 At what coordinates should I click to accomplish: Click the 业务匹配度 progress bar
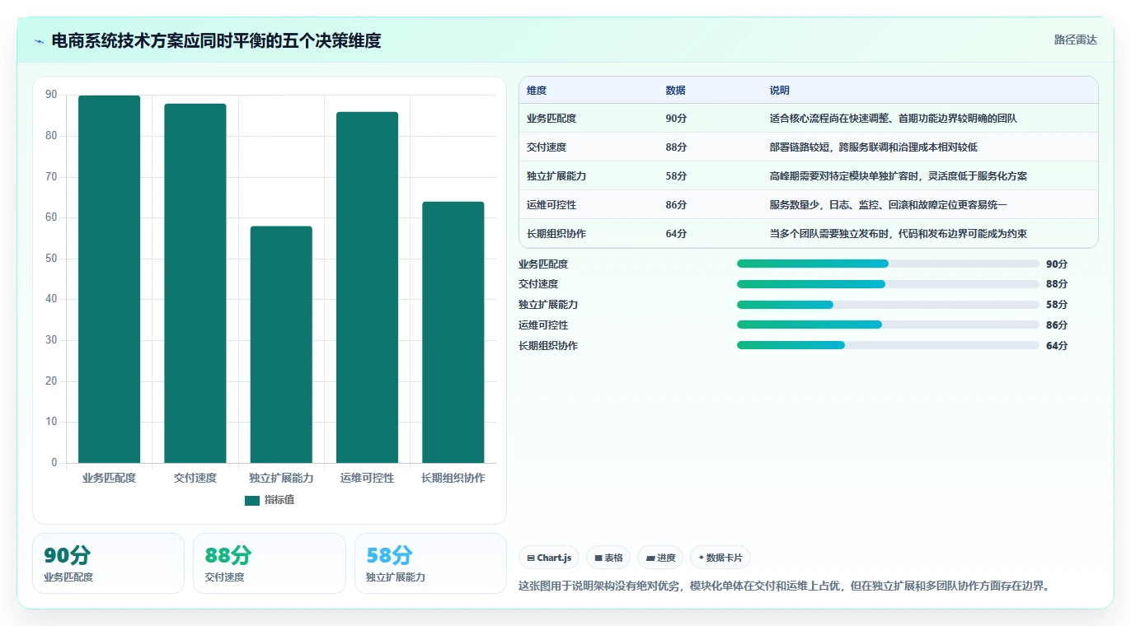[x=888, y=264]
